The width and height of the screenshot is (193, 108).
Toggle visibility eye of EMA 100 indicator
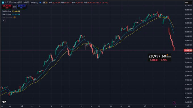[x=14, y=18]
